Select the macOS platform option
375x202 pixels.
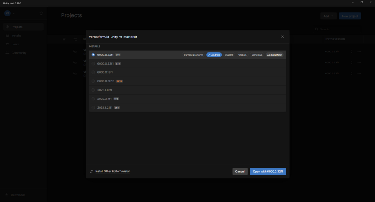229,55
